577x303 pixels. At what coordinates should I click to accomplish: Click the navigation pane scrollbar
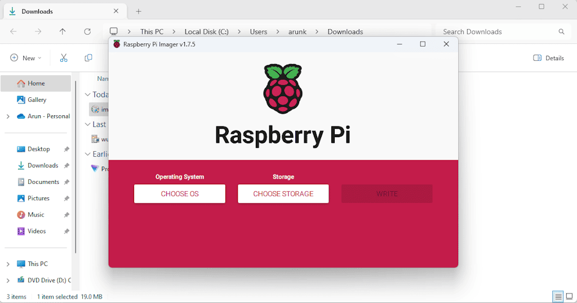pyautogui.click(x=76, y=167)
